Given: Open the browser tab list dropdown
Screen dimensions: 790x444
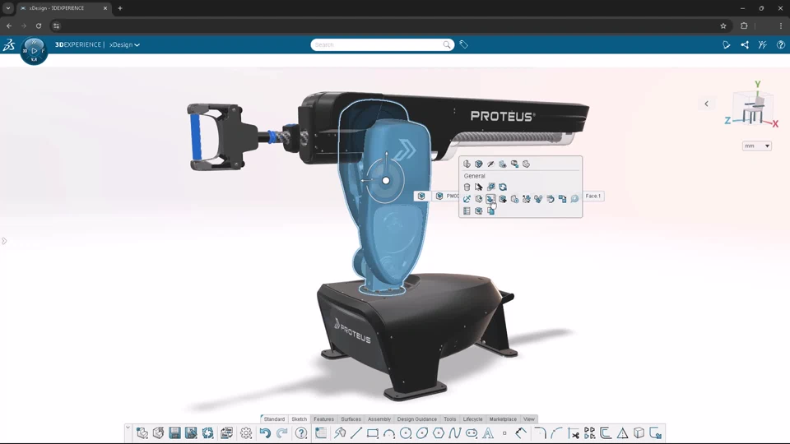Looking at the screenshot, I should [8, 8].
